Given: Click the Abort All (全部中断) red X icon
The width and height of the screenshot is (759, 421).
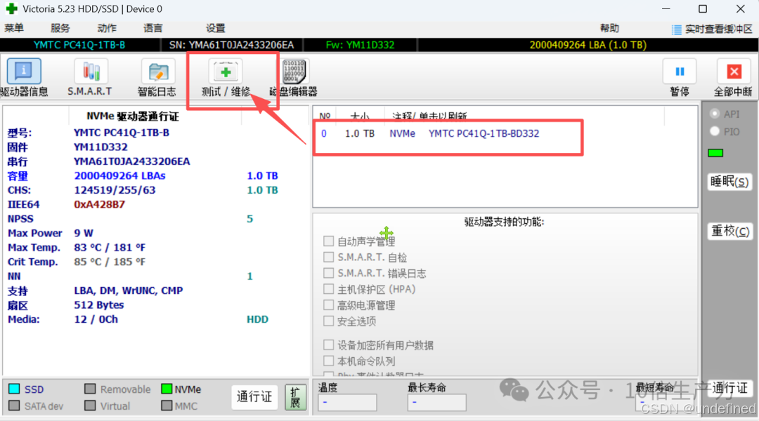Looking at the screenshot, I should (x=734, y=72).
